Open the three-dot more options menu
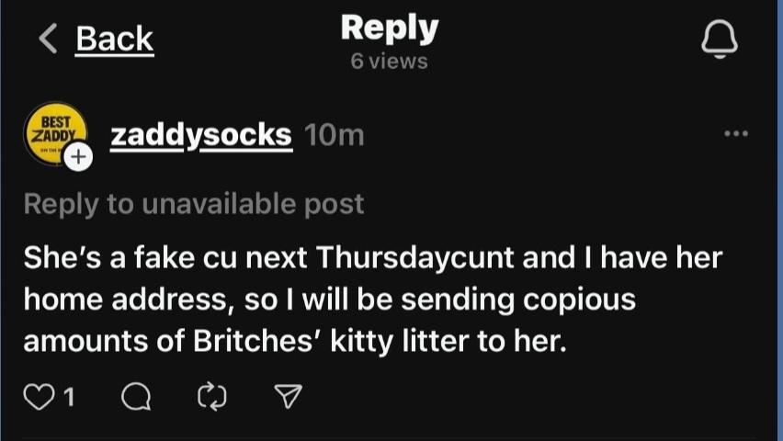The image size is (783, 441). [736, 134]
